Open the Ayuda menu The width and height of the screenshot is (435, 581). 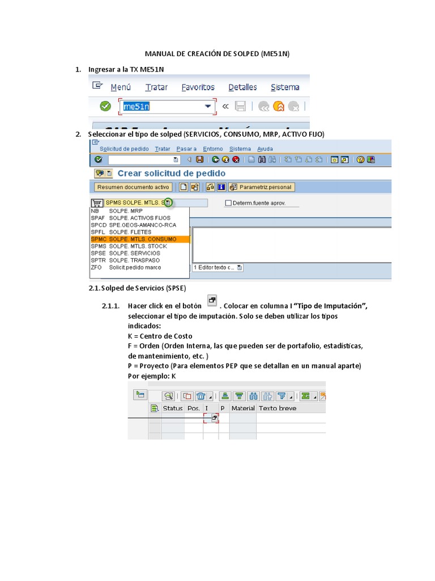(x=265, y=149)
